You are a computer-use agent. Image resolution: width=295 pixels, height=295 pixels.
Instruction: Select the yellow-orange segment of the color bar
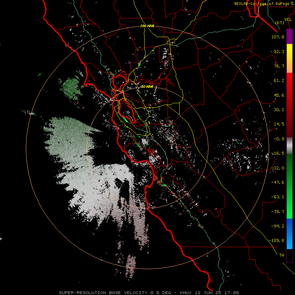pyautogui.click(x=289, y=58)
